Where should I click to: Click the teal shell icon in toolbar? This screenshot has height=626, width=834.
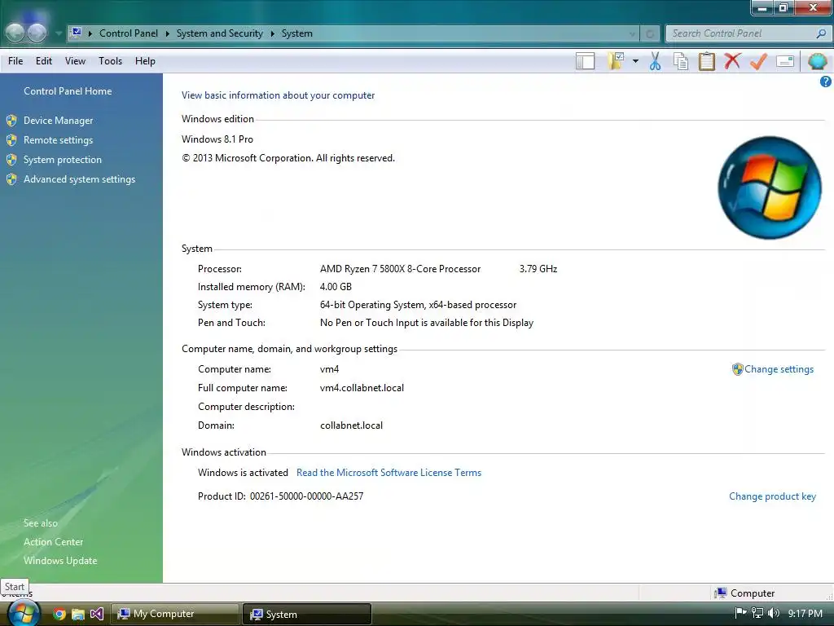(817, 61)
